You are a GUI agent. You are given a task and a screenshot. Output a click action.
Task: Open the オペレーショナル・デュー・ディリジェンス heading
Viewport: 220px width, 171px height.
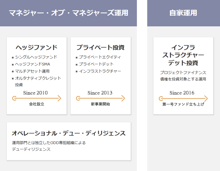tap(68, 133)
